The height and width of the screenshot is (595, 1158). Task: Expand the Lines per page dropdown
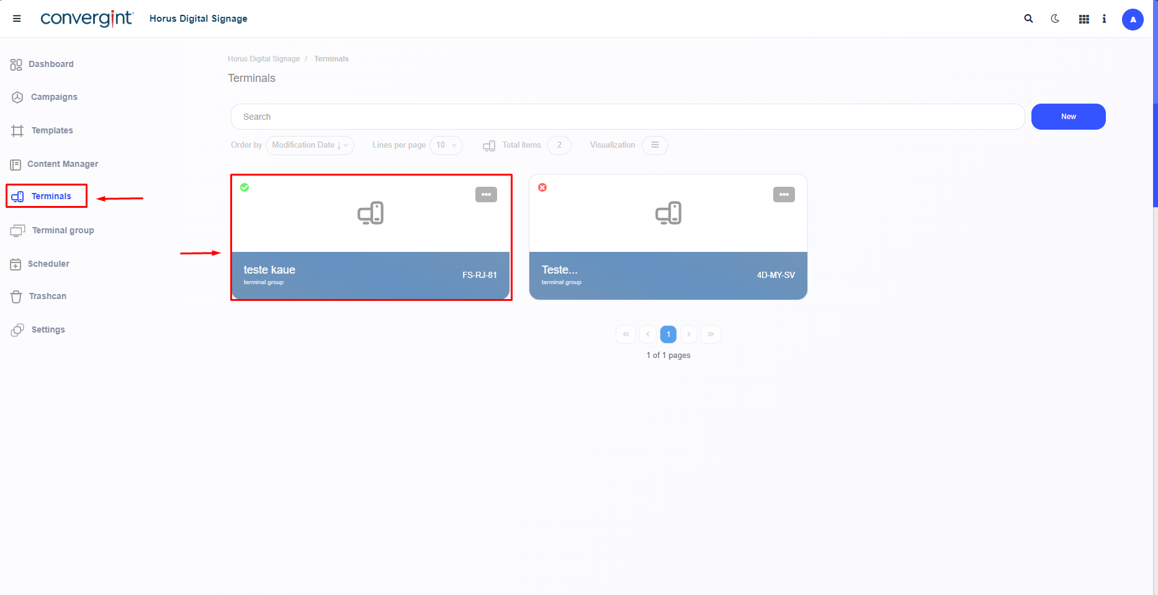[446, 145]
